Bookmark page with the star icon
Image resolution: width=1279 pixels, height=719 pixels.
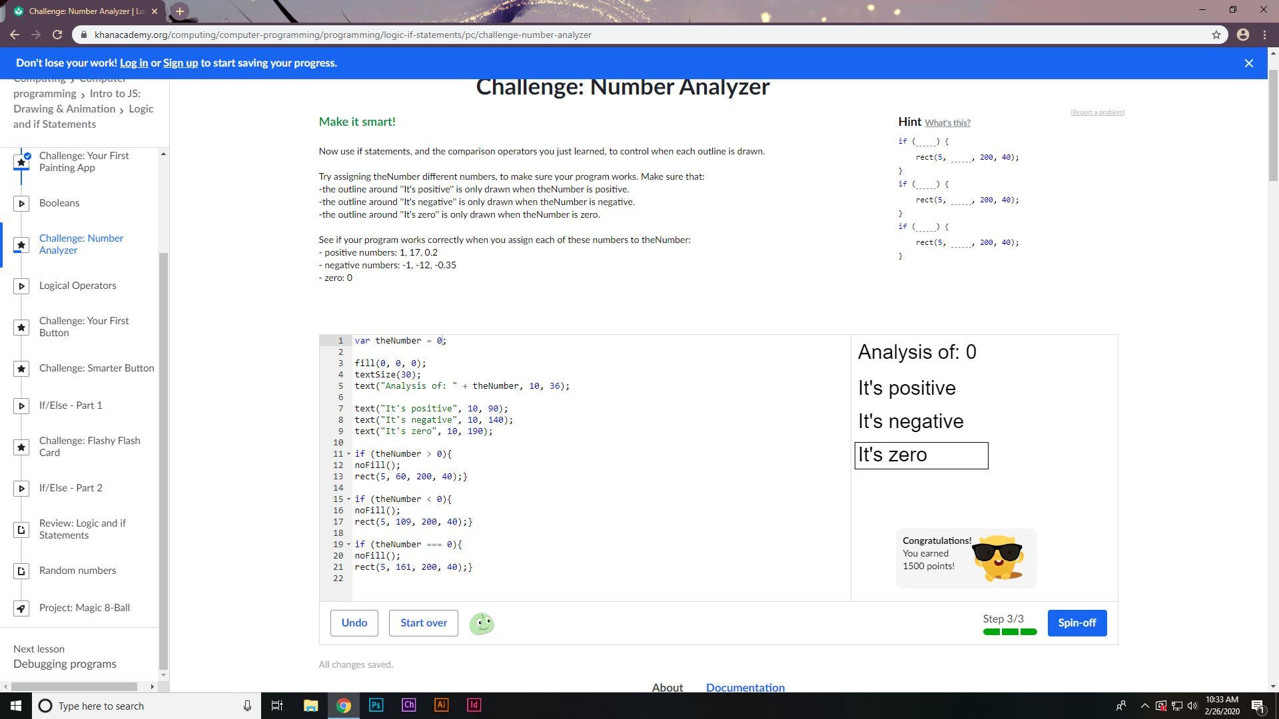[1216, 35]
